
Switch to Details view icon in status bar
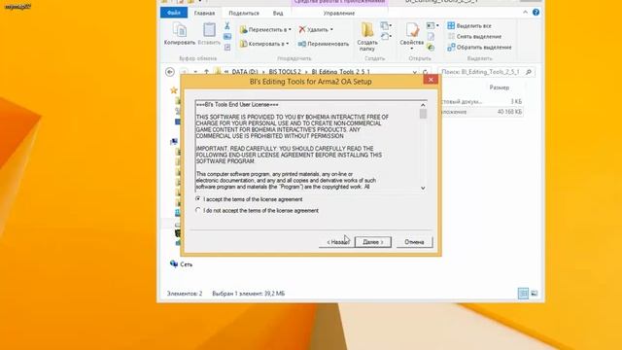[523, 294]
